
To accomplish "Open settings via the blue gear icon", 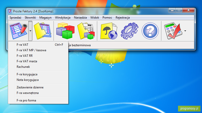I will click(x=130, y=31).
